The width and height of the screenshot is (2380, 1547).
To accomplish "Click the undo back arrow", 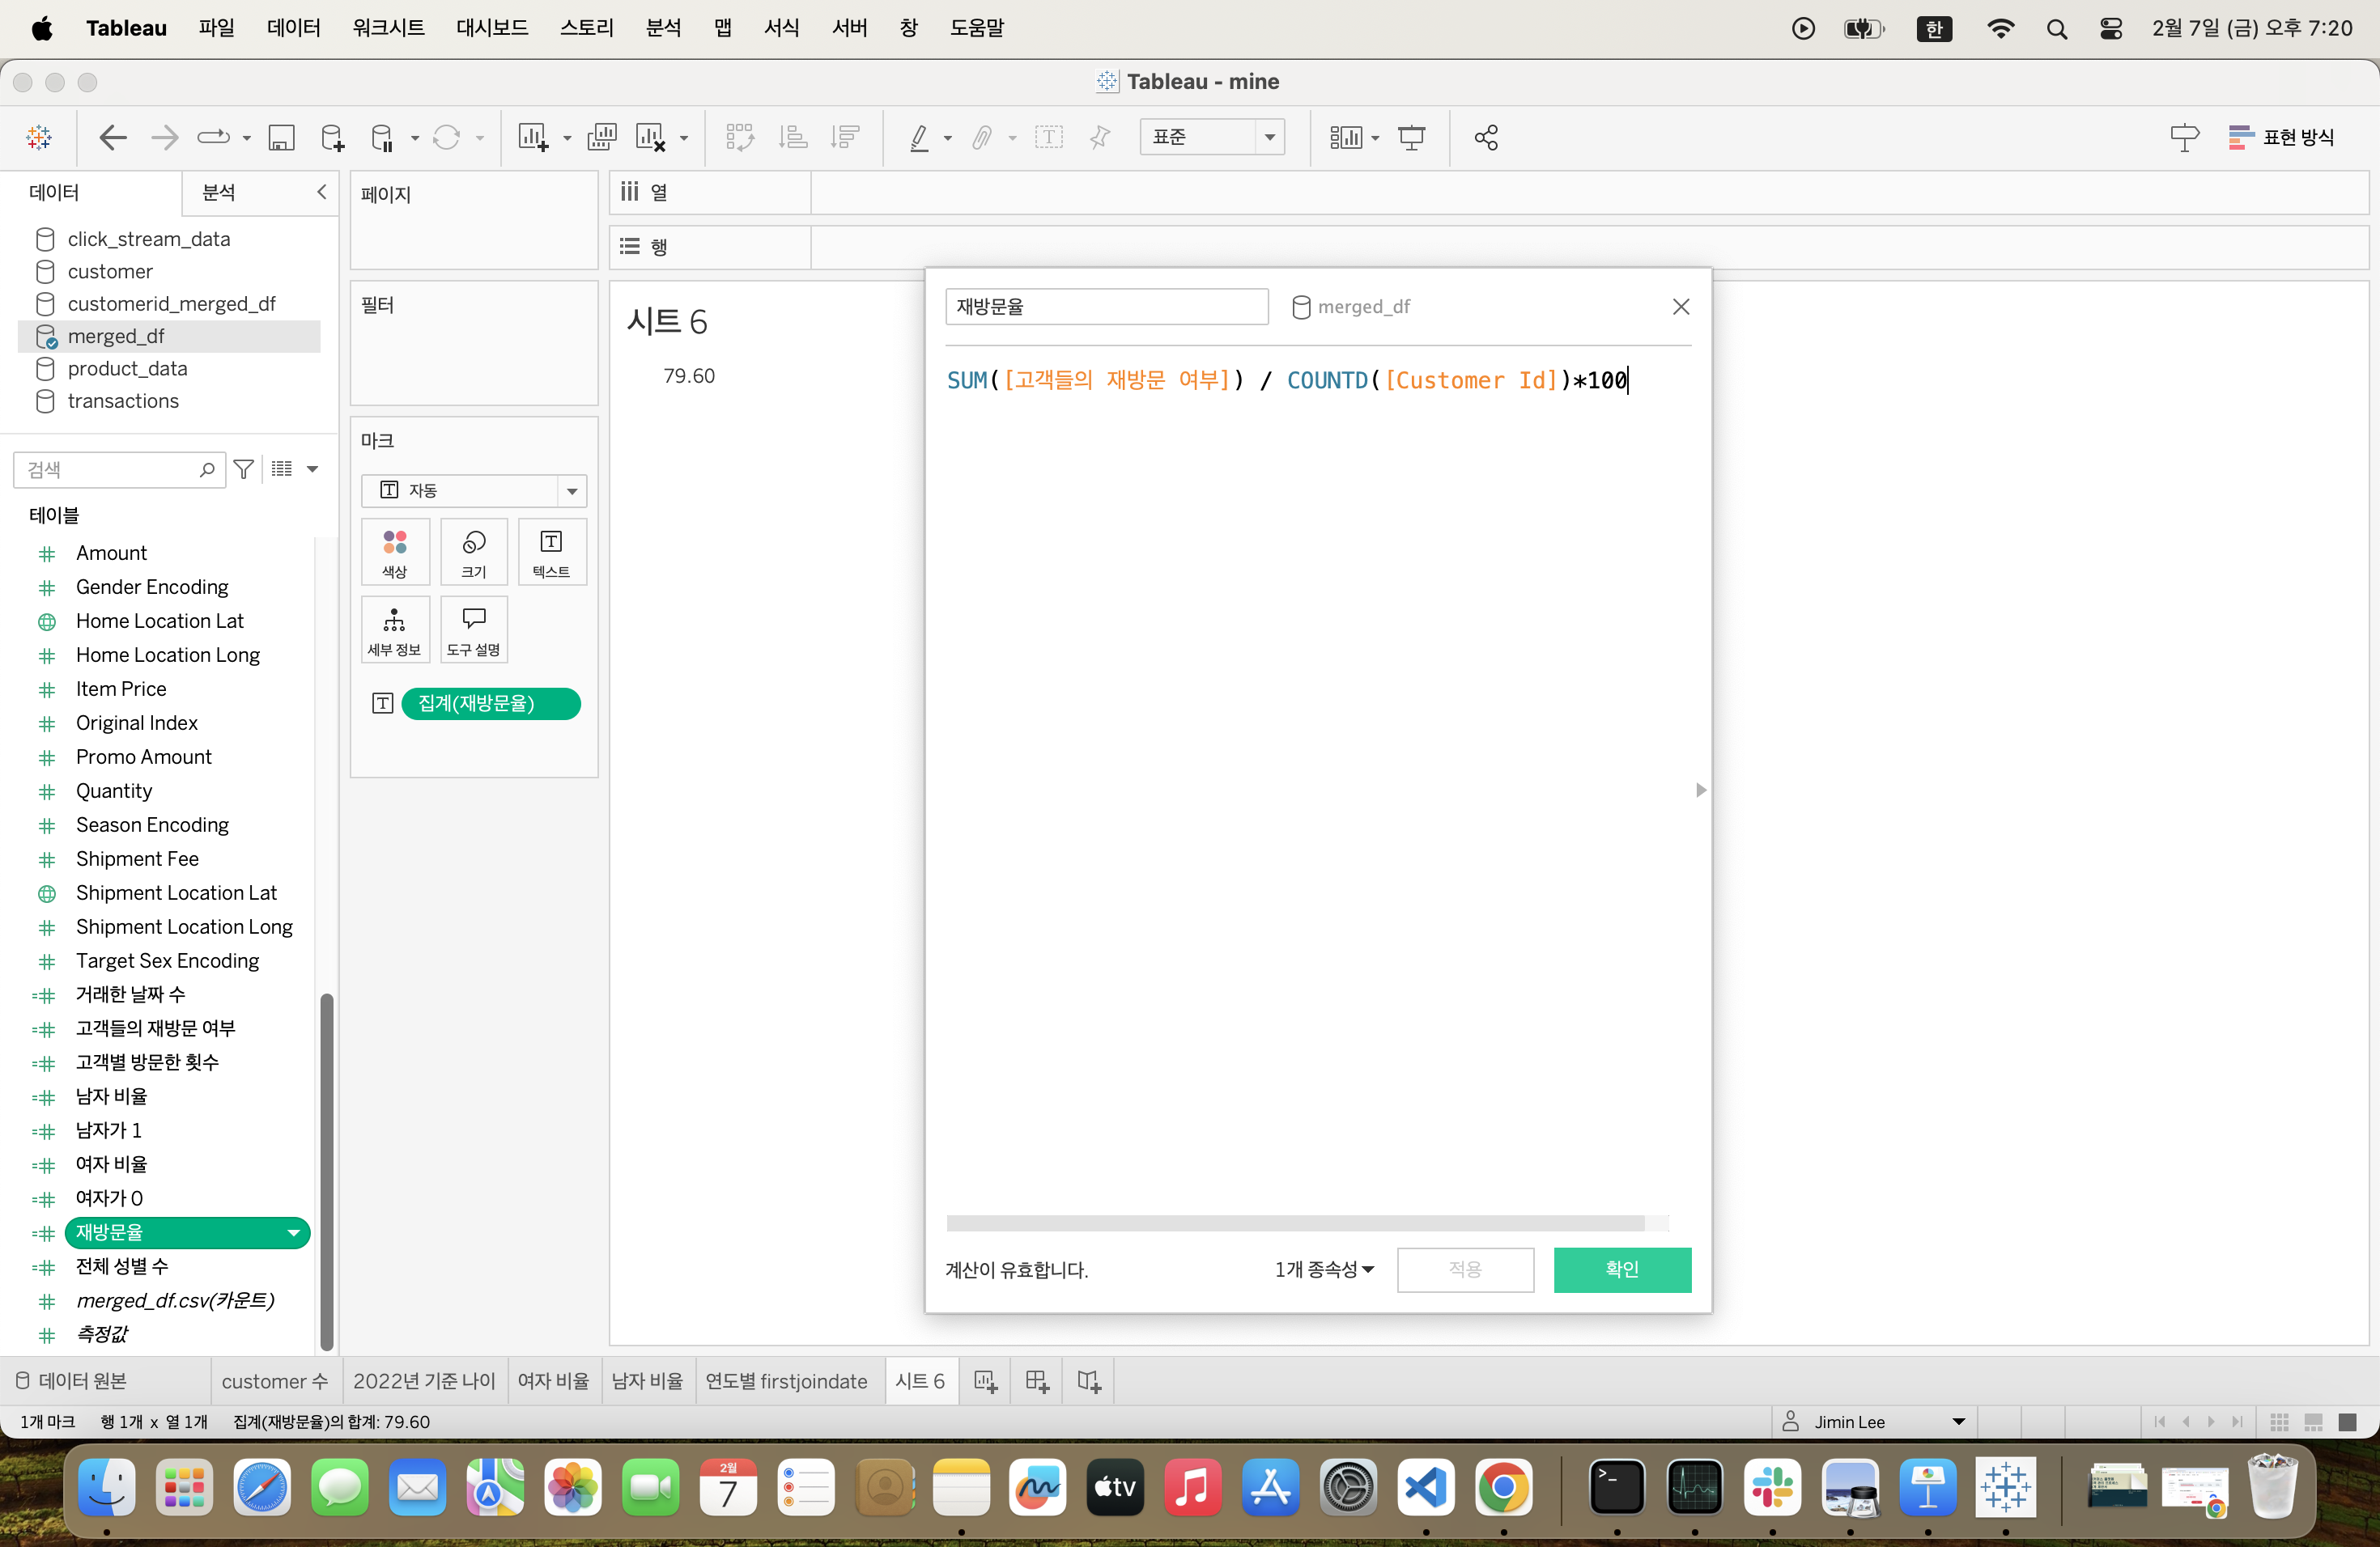I will tap(113, 137).
